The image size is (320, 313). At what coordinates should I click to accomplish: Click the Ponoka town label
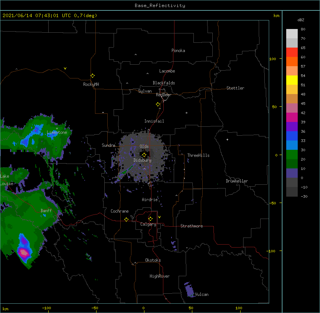pos(178,51)
